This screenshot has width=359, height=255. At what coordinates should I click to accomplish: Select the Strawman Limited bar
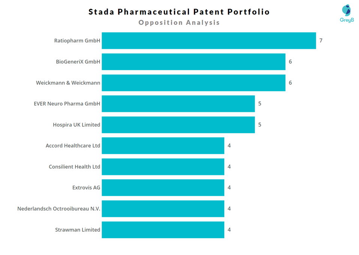[163, 230]
